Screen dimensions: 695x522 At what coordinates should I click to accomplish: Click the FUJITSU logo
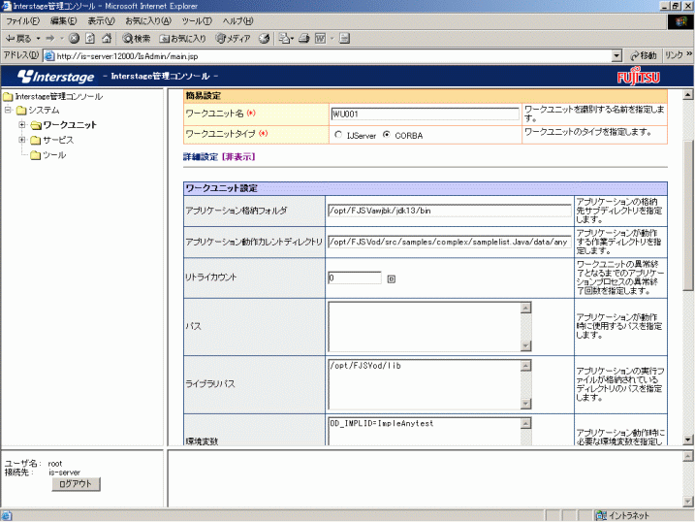(x=638, y=77)
